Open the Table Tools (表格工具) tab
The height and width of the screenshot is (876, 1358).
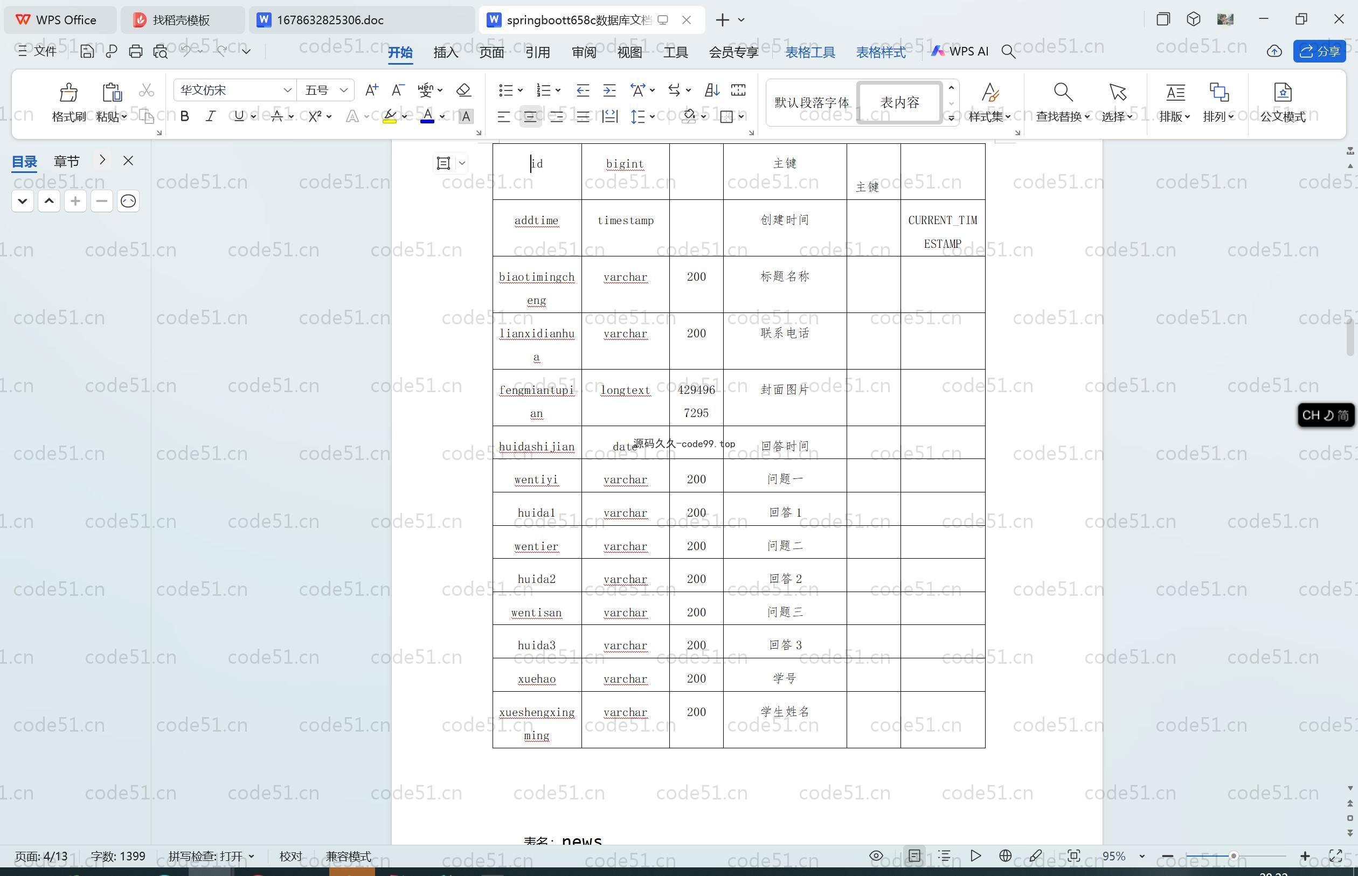(x=810, y=52)
